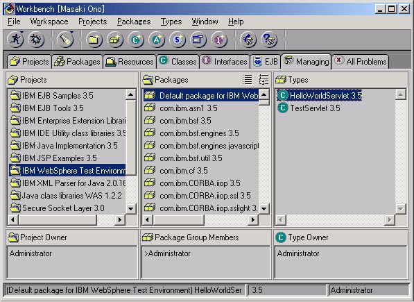Select com.ibm.bsf 3.5 package
The width and height of the screenshot is (414, 302).
[201, 121]
